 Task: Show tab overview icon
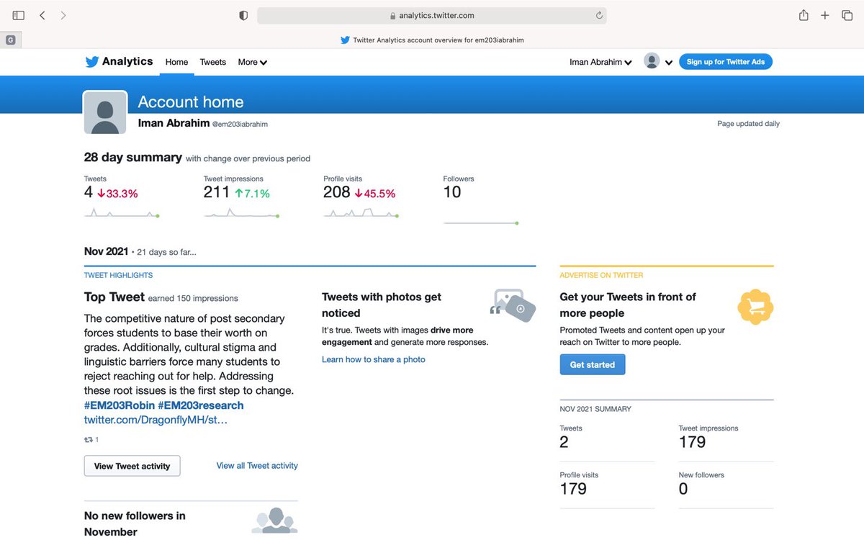click(x=847, y=15)
